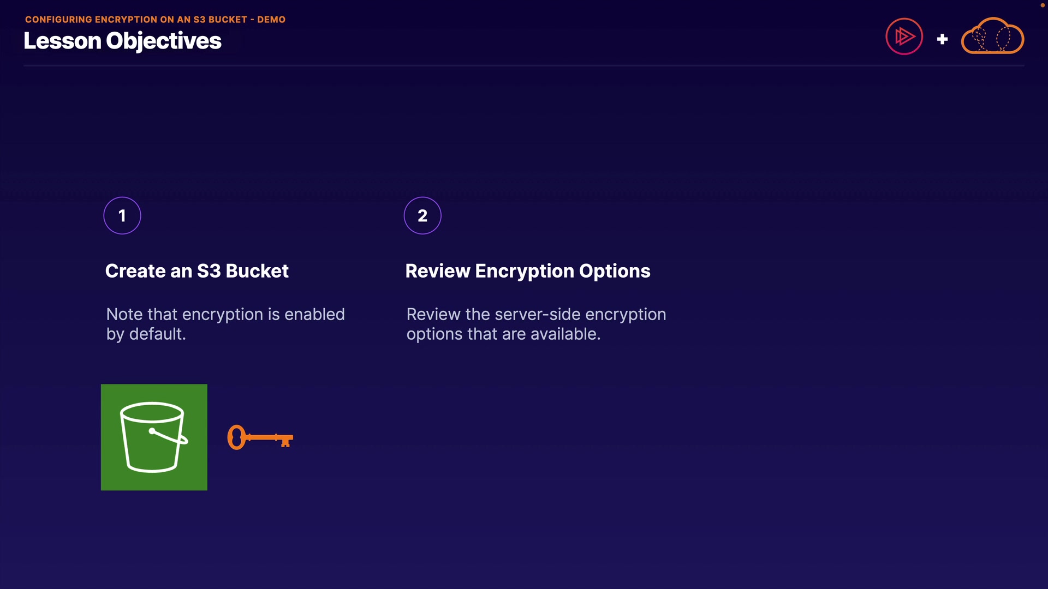Select the 'Review Encryption Options' heading
The width and height of the screenshot is (1048, 589).
click(527, 271)
